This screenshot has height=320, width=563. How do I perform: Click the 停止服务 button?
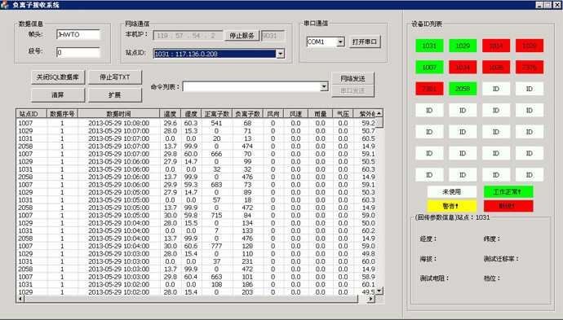(x=242, y=36)
